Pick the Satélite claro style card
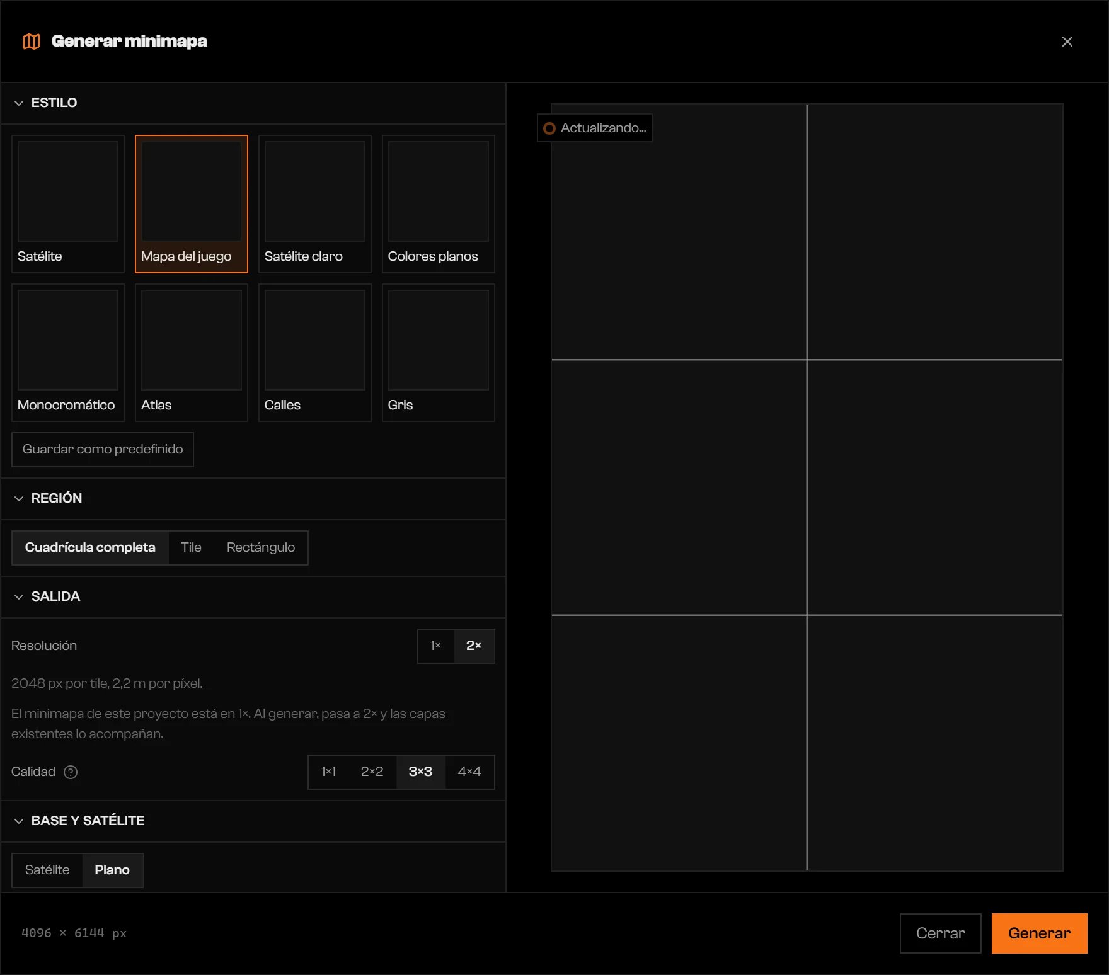The image size is (1109, 975). pyautogui.click(x=315, y=204)
